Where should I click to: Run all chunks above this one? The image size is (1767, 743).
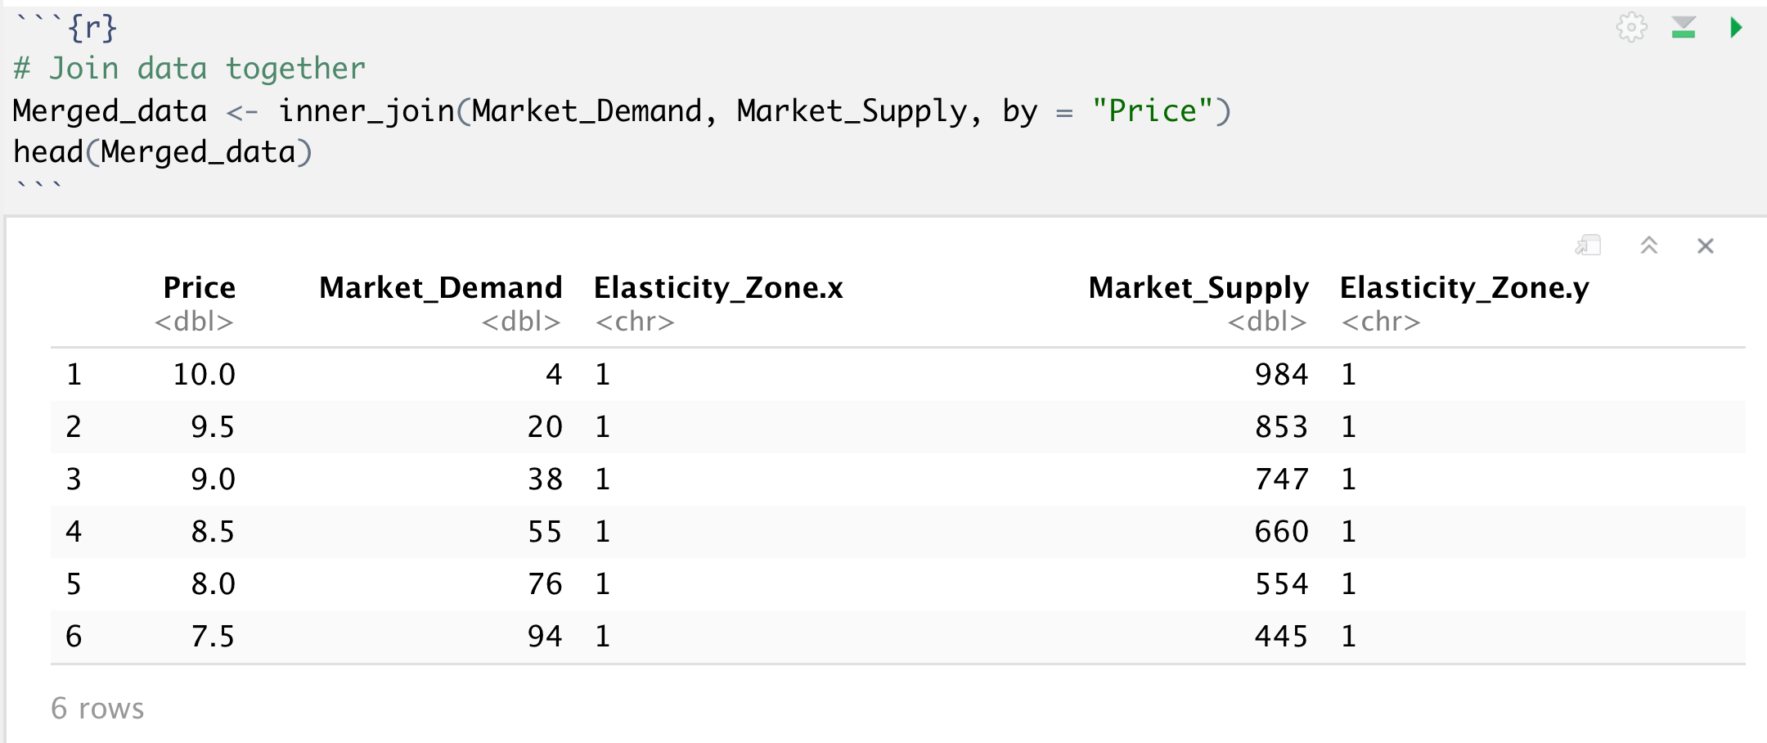pyautogui.click(x=1684, y=28)
